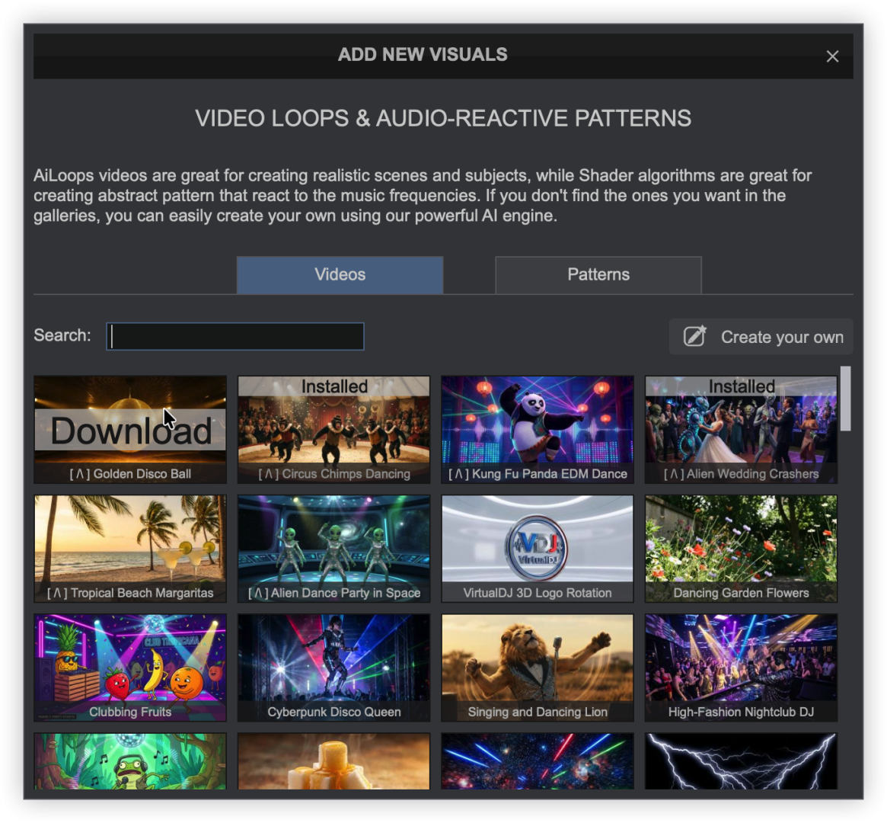The image size is (887, 823).
Task: Select the Circus Chimps Dancing thumbnail
Action: [333, 430]
